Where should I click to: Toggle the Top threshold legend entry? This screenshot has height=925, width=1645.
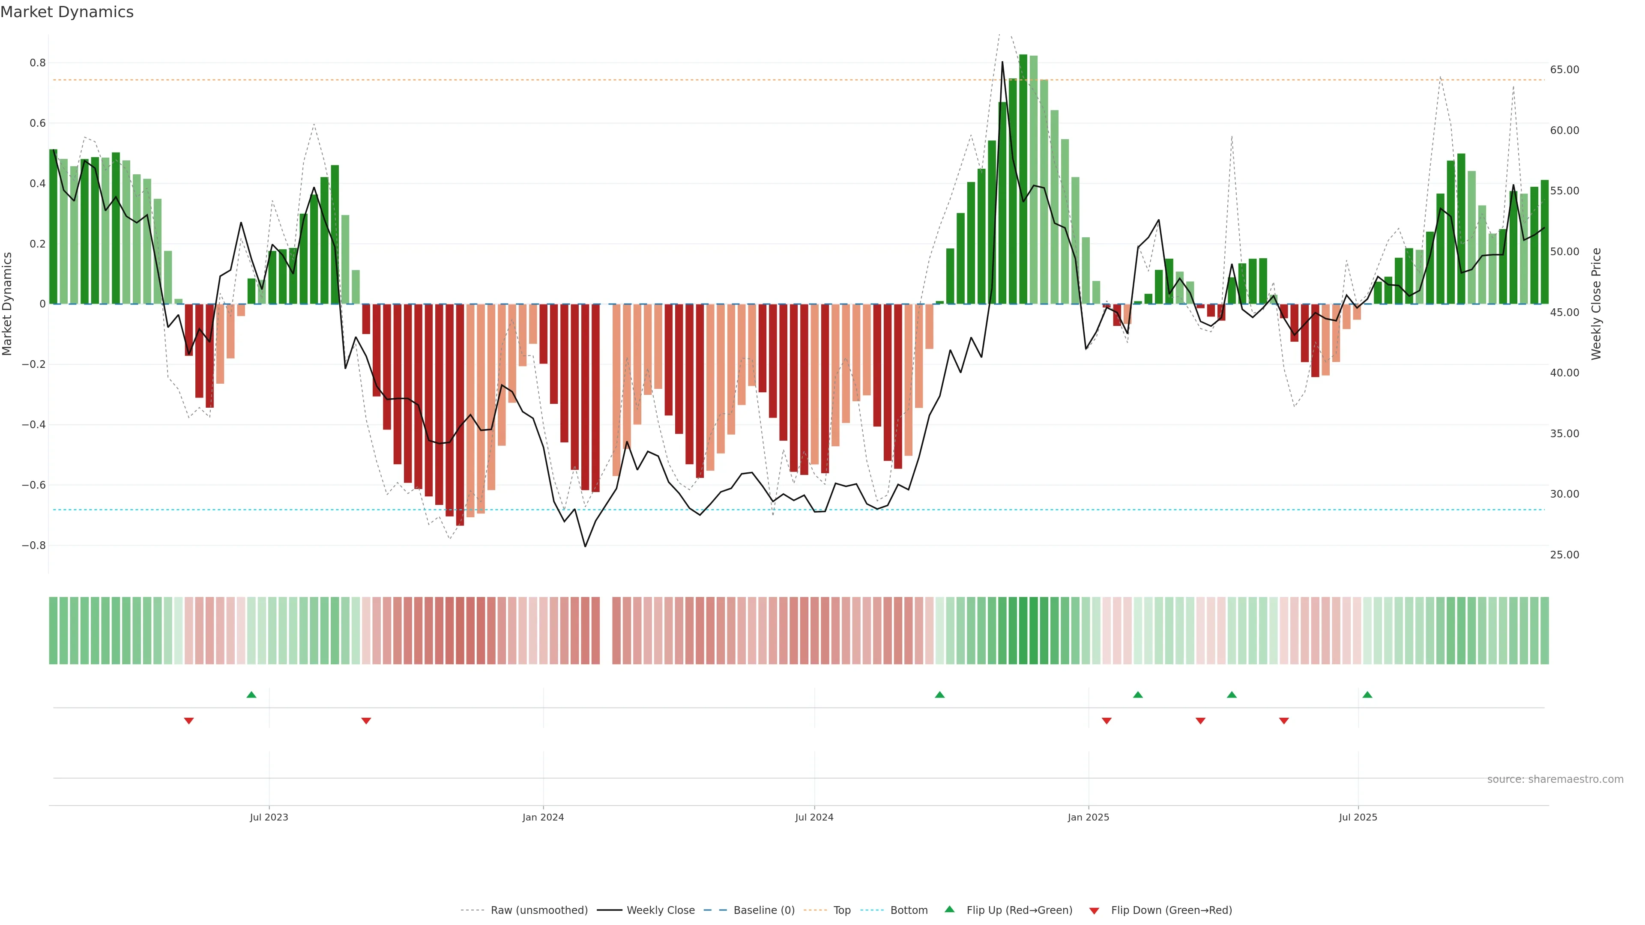click(x=842, y=910)
